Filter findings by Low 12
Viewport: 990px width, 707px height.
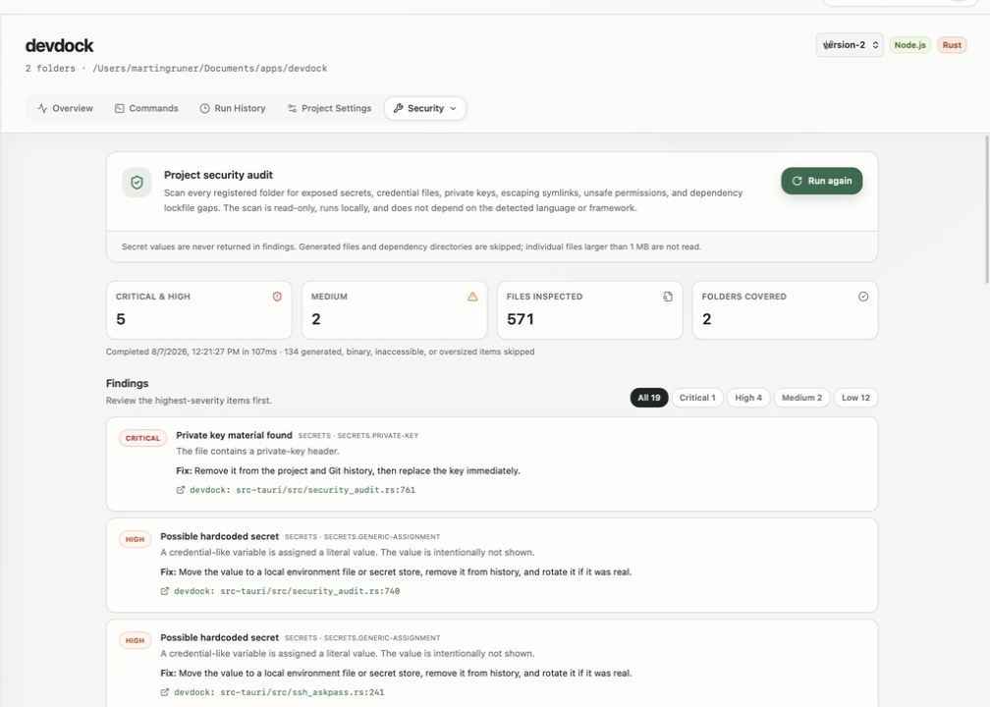(855, 398)
